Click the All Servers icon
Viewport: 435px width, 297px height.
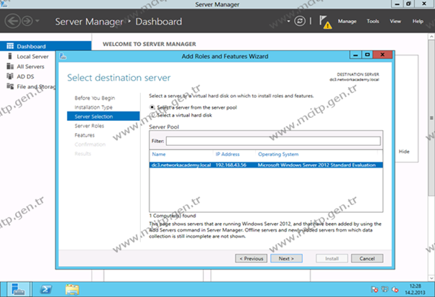pyautogui.click(x=10, y=66)
